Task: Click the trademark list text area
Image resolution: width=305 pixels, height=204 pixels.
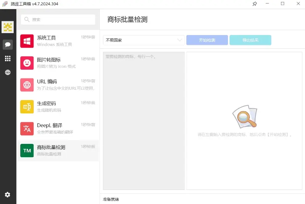Action: [x=144, y=121]
